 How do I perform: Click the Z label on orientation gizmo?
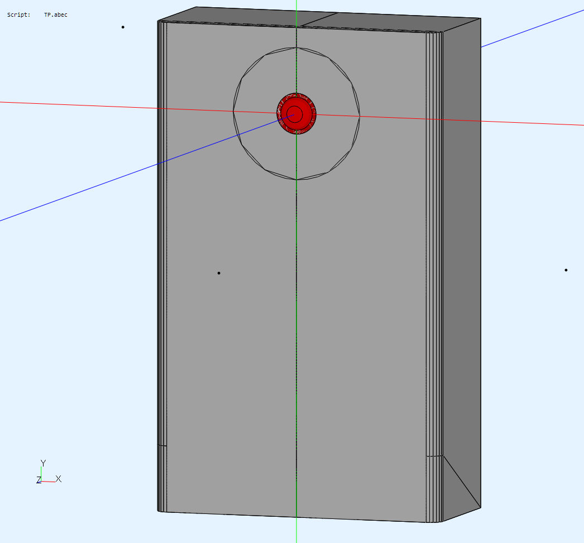(x=39, y=480)
